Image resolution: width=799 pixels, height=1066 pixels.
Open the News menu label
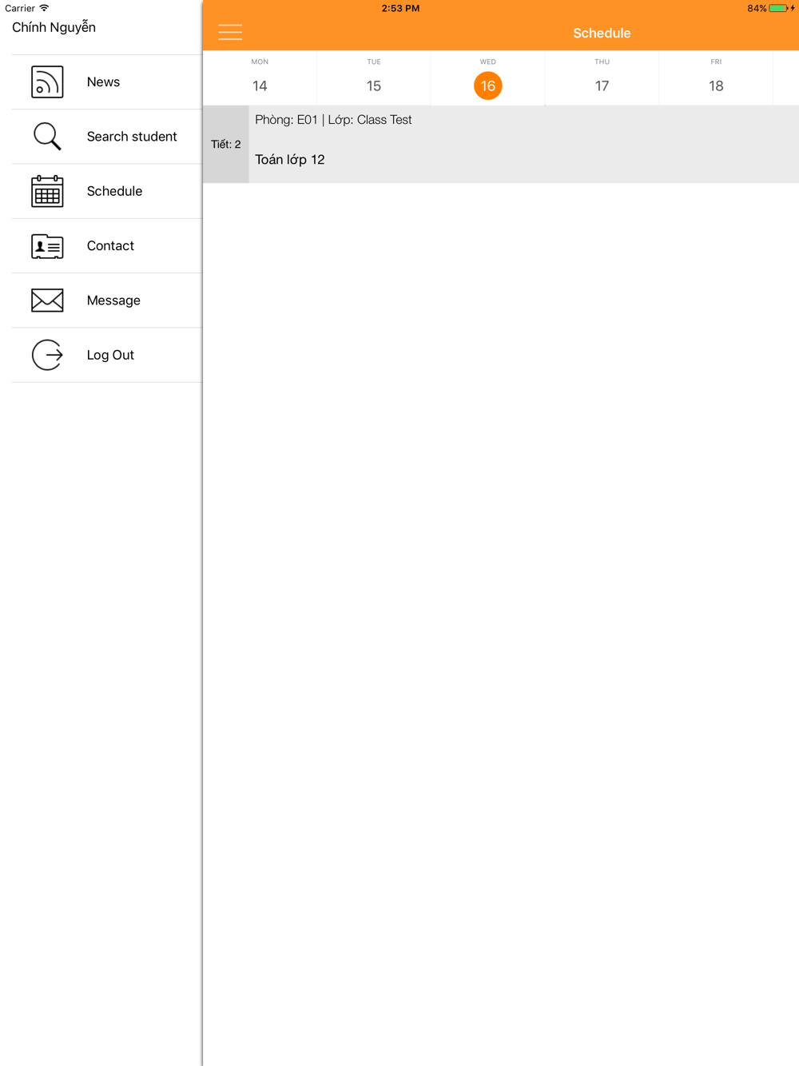103,82
